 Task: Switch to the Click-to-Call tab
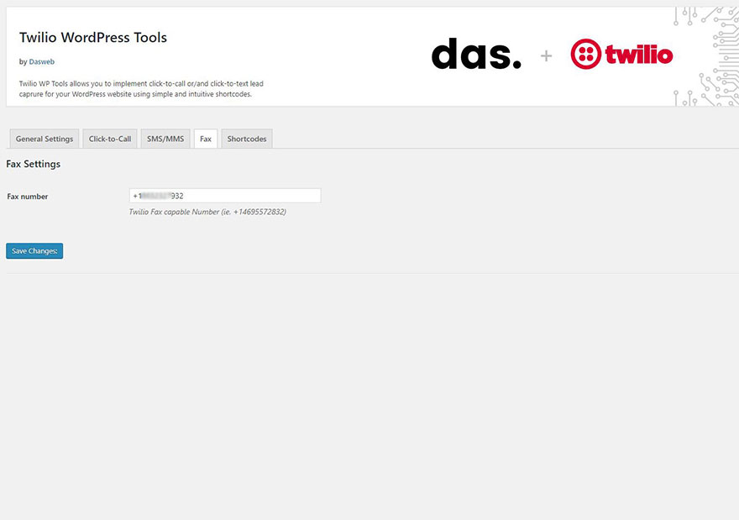tap(110, 139)
